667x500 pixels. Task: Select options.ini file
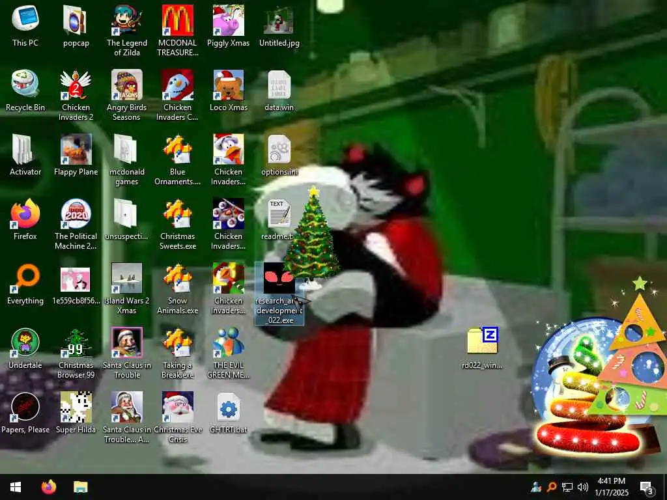point(279,155)
